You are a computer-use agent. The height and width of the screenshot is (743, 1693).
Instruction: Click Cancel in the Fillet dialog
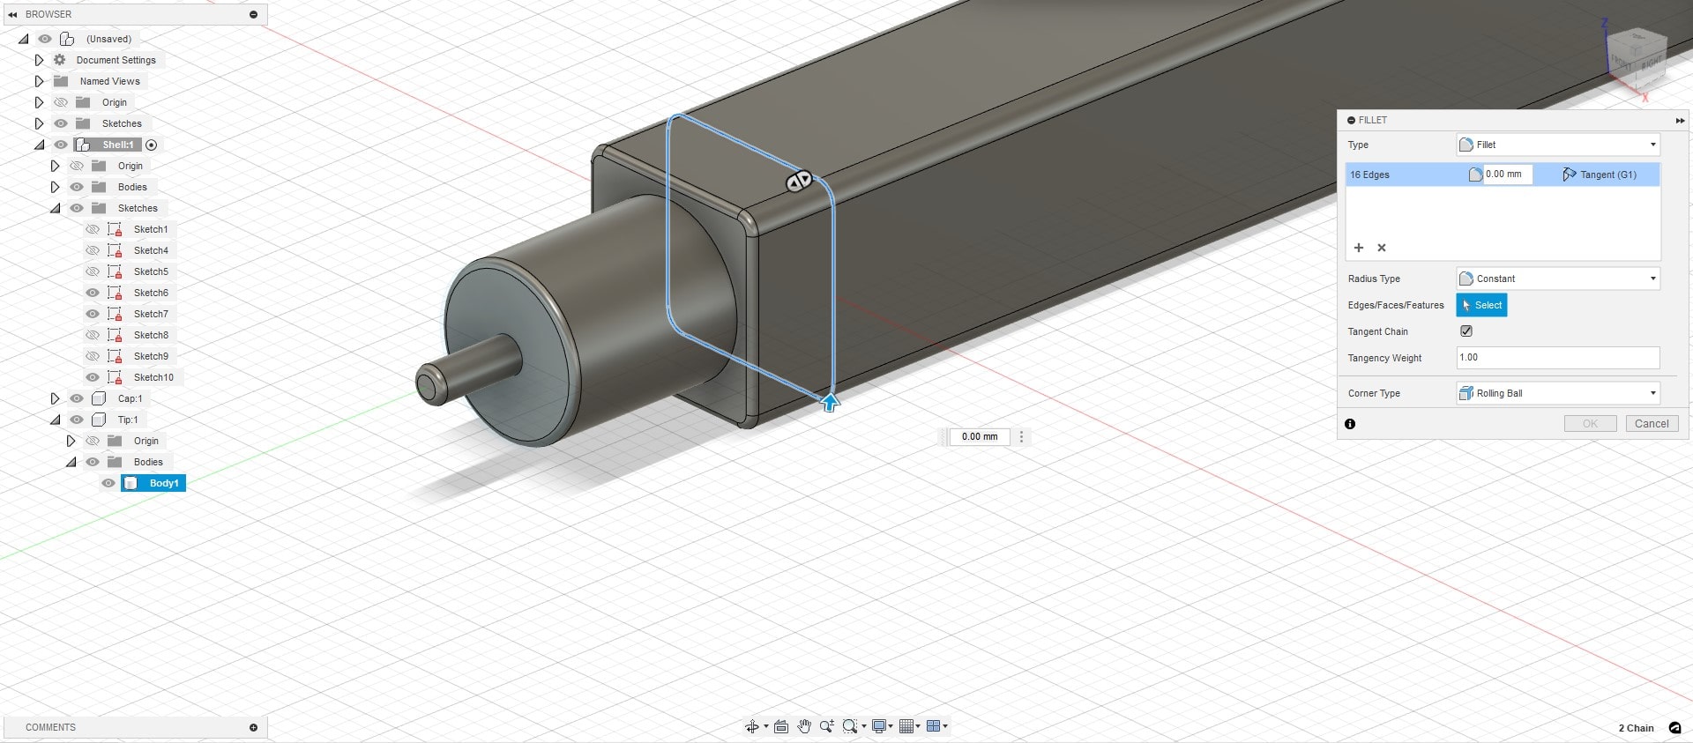(1652, 424)
